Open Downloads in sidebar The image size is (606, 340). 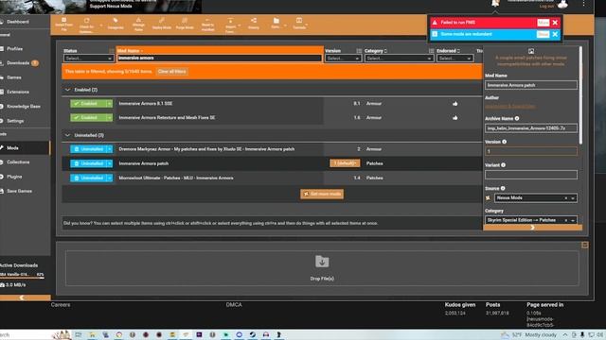pyautogui.click(x=18, y=63)
